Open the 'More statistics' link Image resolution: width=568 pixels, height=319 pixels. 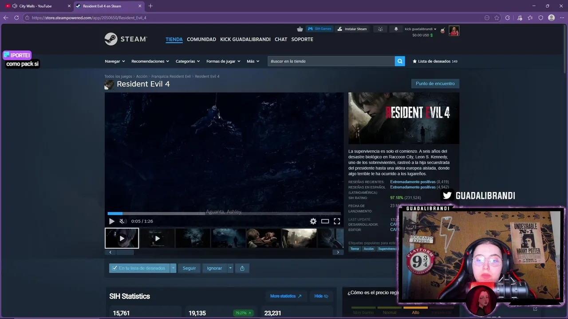tap(286, 296)
